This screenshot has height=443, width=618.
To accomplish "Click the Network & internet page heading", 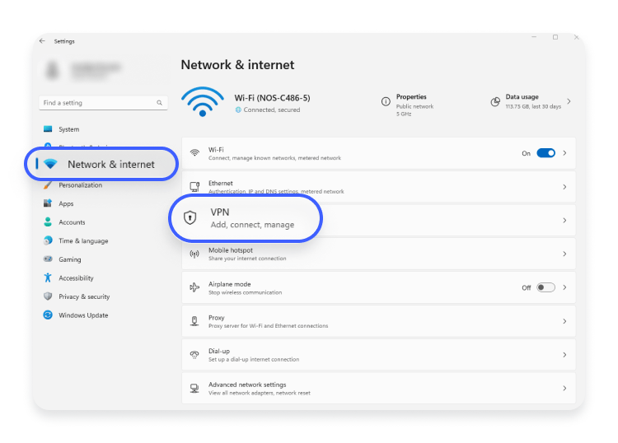I will [237, 64].
